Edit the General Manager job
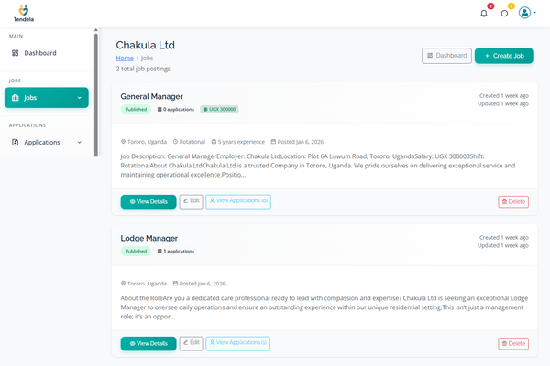This screenshot has width=550, height=366. pyautogui.click(x=191, y=201)
